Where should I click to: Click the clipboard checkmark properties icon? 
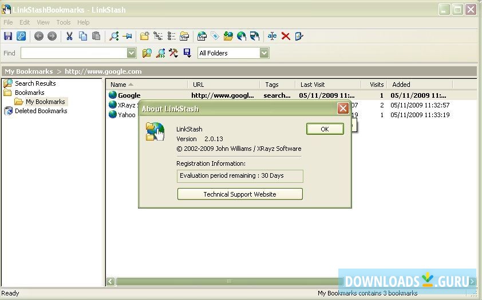(299, 36)
